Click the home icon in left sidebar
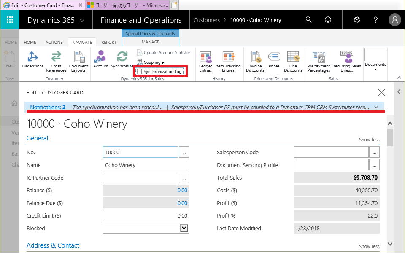405x253 pixels. [x=14, y=103]
